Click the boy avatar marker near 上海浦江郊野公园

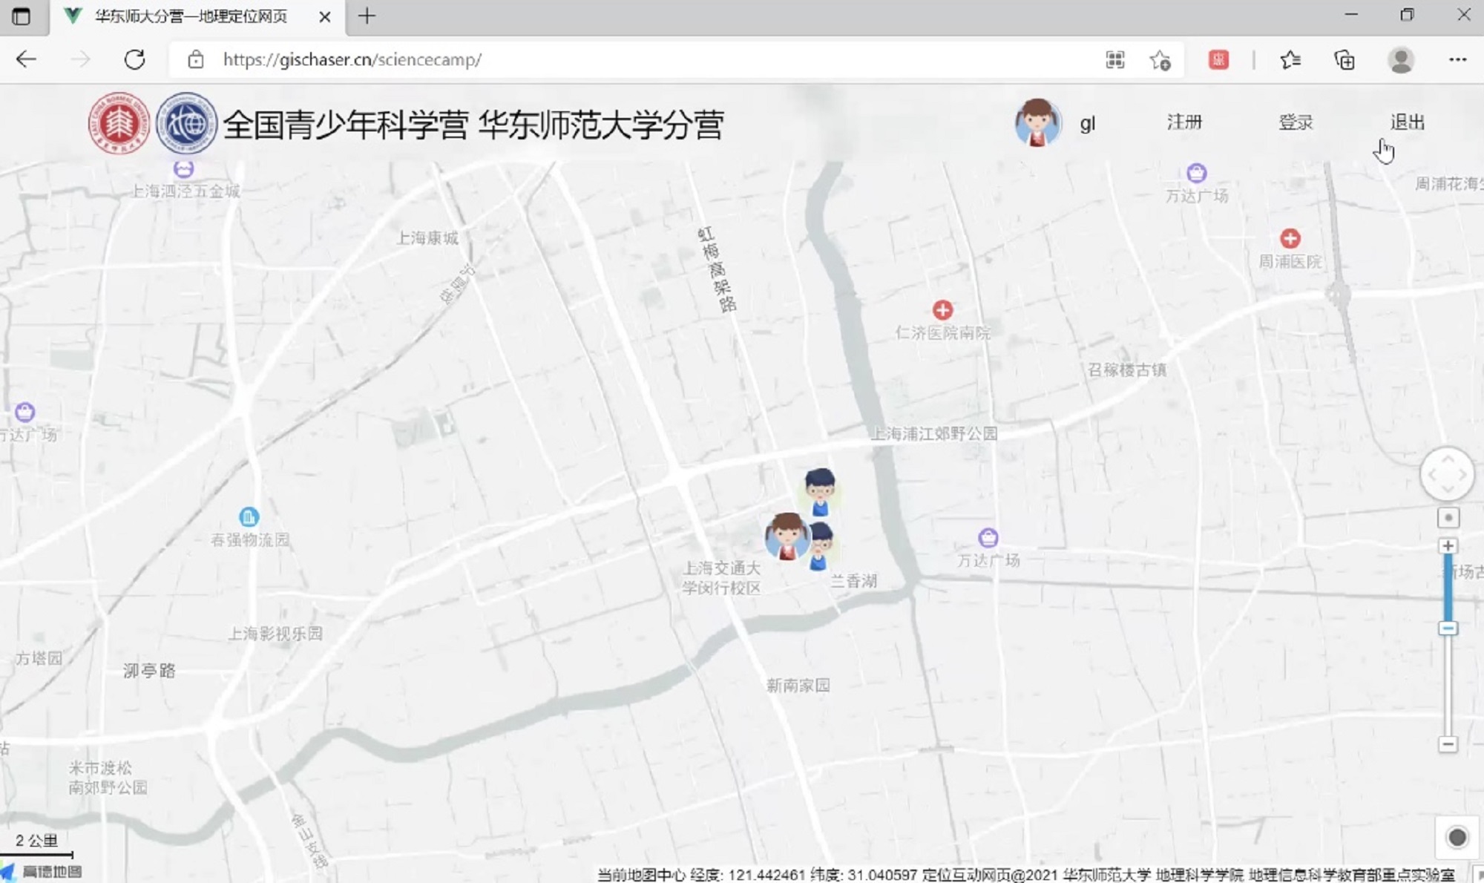coord(820,491)
